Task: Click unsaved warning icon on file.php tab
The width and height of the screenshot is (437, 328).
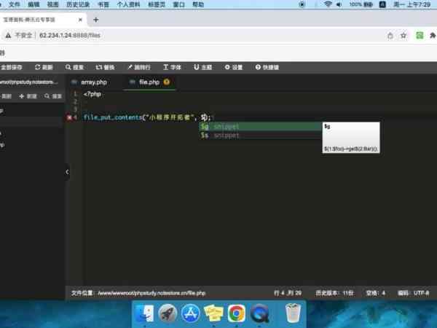Action: pos(167,82)
